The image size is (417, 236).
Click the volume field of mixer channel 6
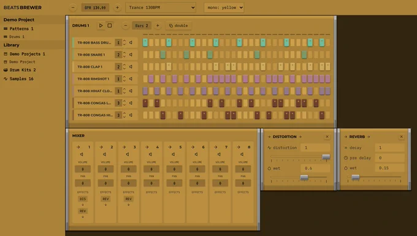pyautogui.click(x=197, y=169)
